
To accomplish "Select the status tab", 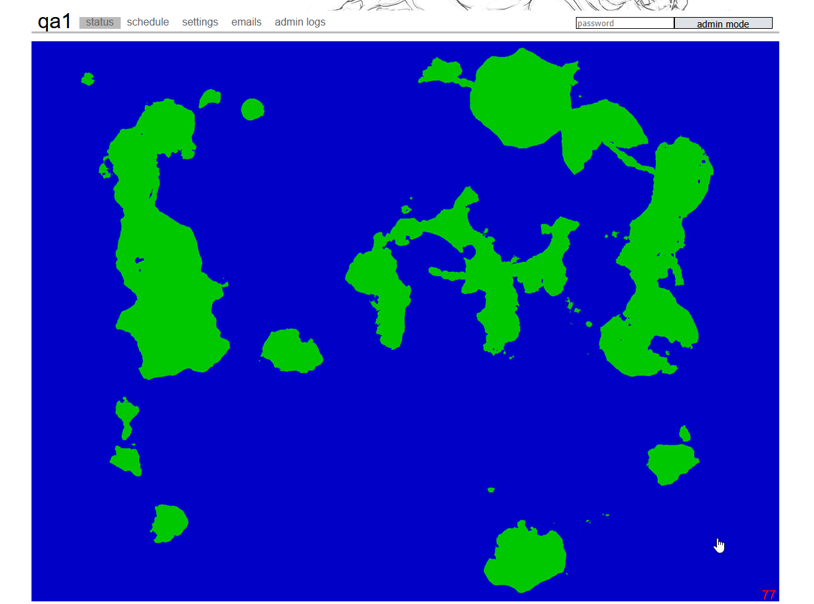I will 100,22.
